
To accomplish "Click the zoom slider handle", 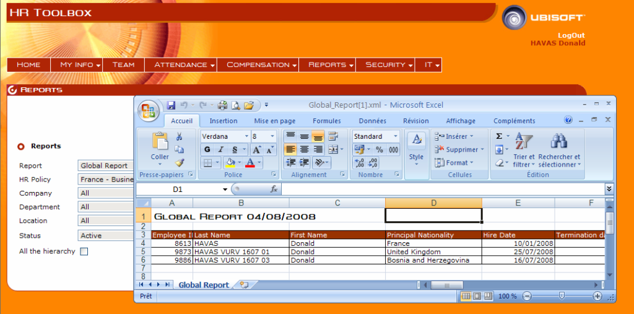I will (561, 296).
